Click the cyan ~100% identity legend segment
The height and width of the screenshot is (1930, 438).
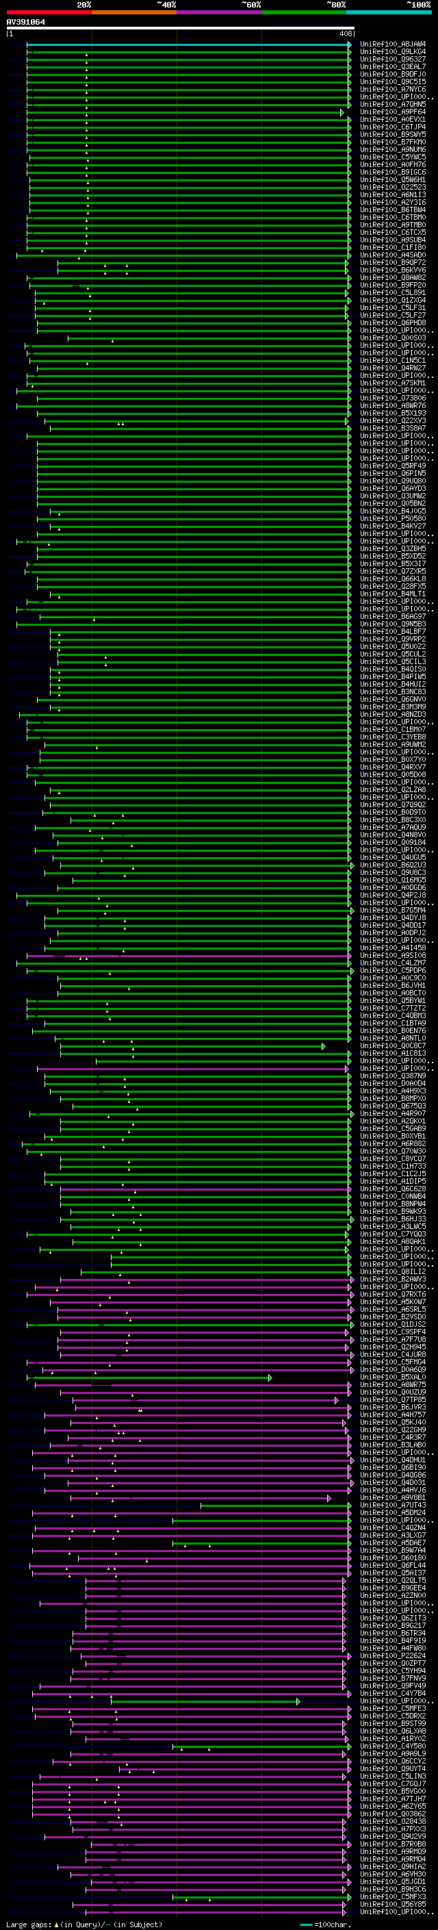pyautogui.click(x=389, y=12)
